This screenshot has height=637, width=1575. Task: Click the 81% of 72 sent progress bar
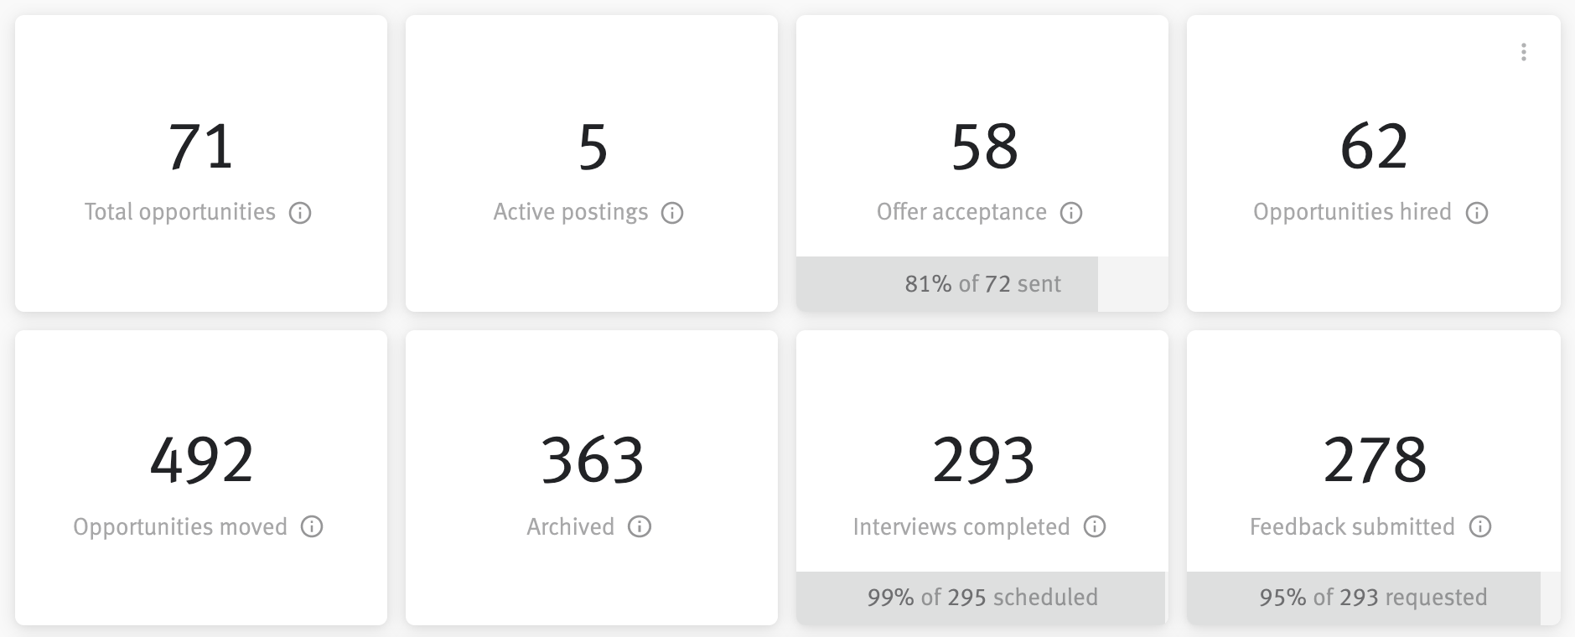click(x=982, y=284)
